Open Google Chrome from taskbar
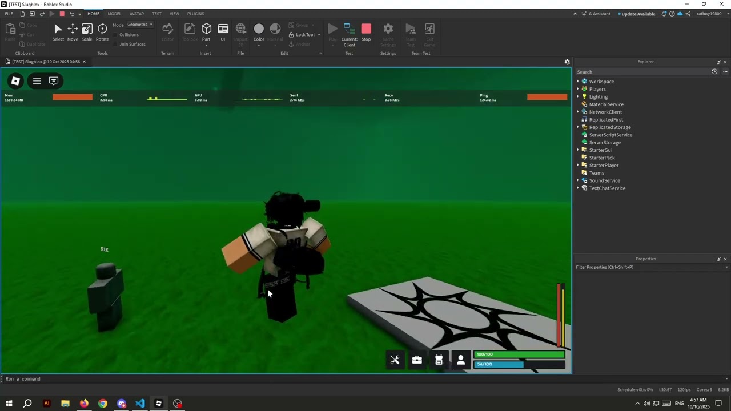 pos(103,403)
